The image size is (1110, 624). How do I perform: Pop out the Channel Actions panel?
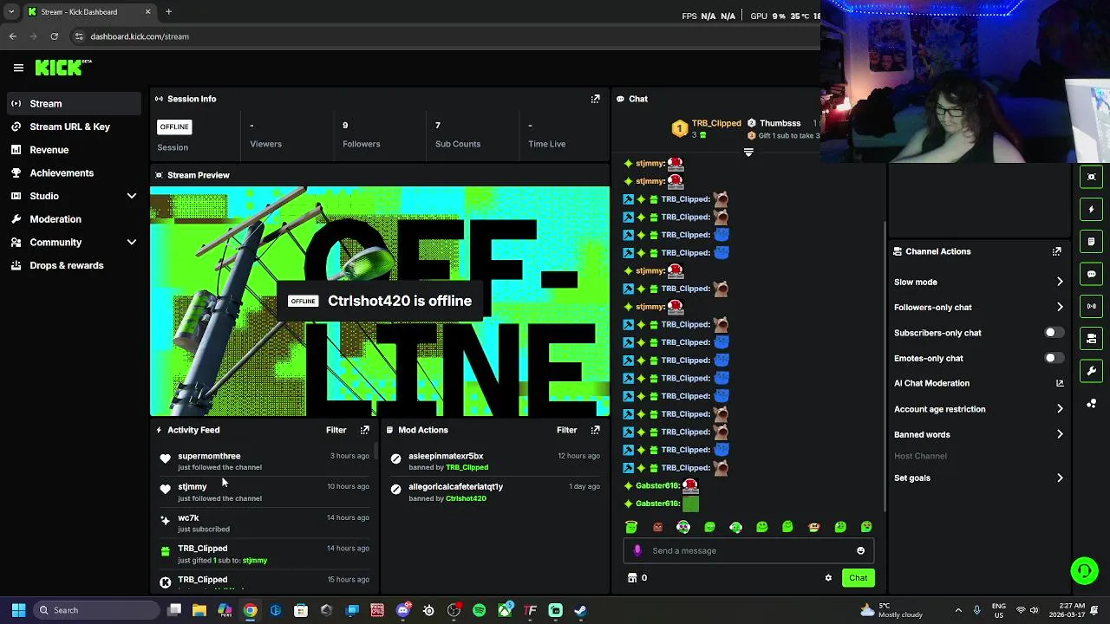1056,251
